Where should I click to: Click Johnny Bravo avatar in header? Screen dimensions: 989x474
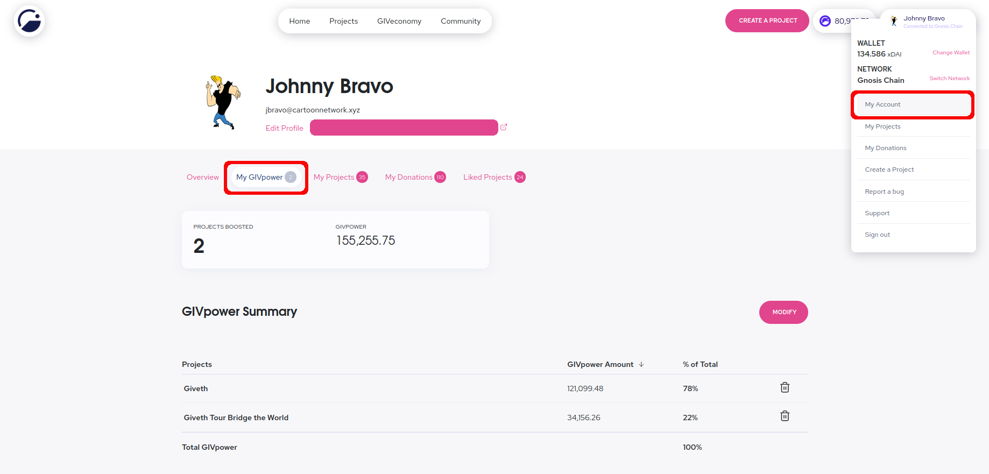894,21
